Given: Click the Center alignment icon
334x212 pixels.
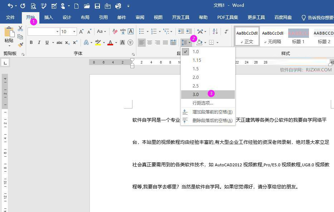Looking at the screenshot, I should 149,43.
